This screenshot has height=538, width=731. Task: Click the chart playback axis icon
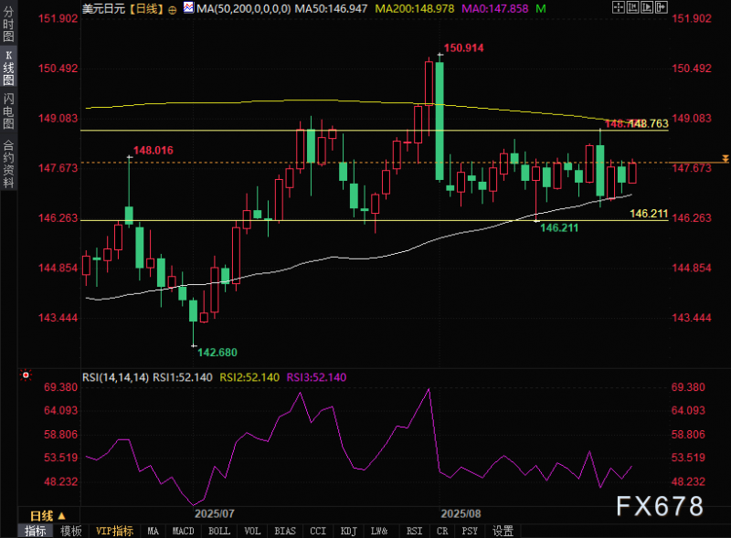(647, 7)
